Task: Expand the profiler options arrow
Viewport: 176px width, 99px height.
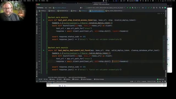Action: click(x=137, y=8)
